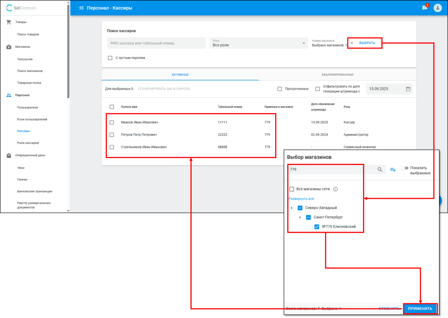The height and width of the screenshot is (318, 448).
Task: Open Роли кассиров in the sidebar
Action: tap(28, 143)
